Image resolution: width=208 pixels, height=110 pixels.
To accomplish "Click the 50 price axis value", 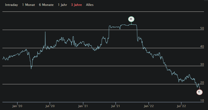I will (x=202, y=28).
